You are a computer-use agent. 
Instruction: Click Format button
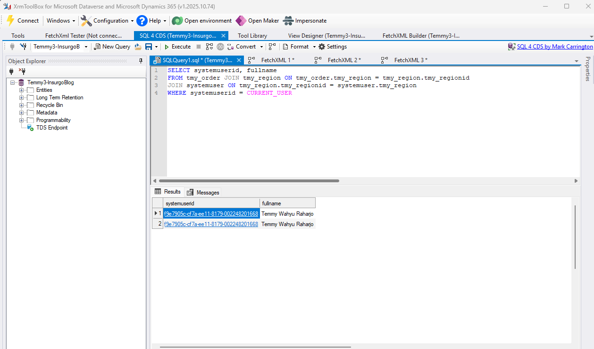pos(295,47)
